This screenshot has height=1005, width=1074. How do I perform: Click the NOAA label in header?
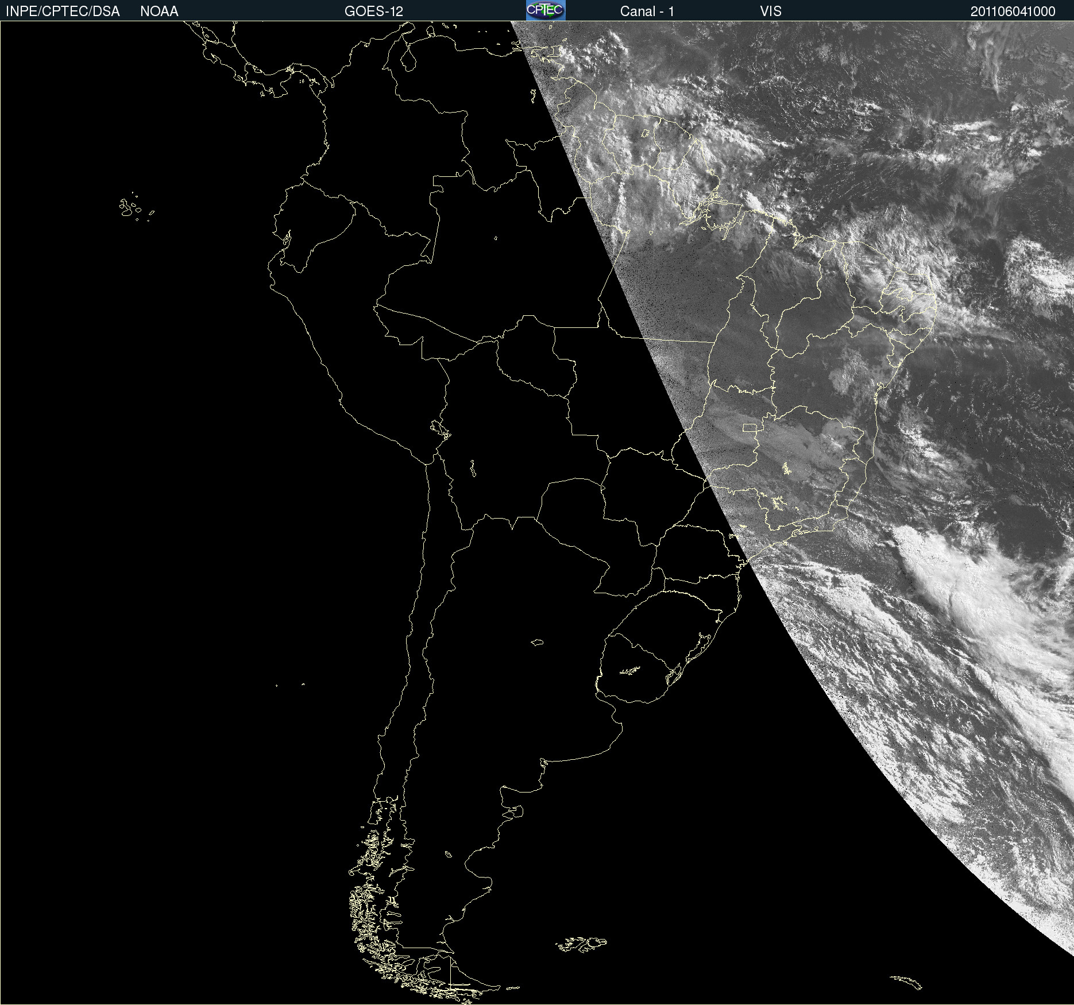click(x=159, y=11)
